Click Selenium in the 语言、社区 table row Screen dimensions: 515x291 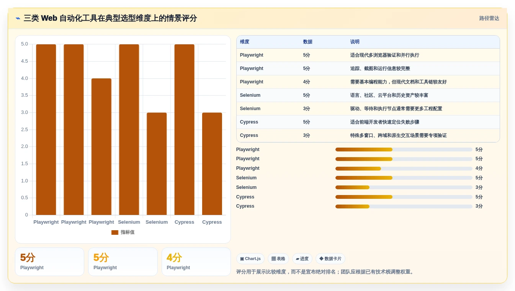coord(250,95)
